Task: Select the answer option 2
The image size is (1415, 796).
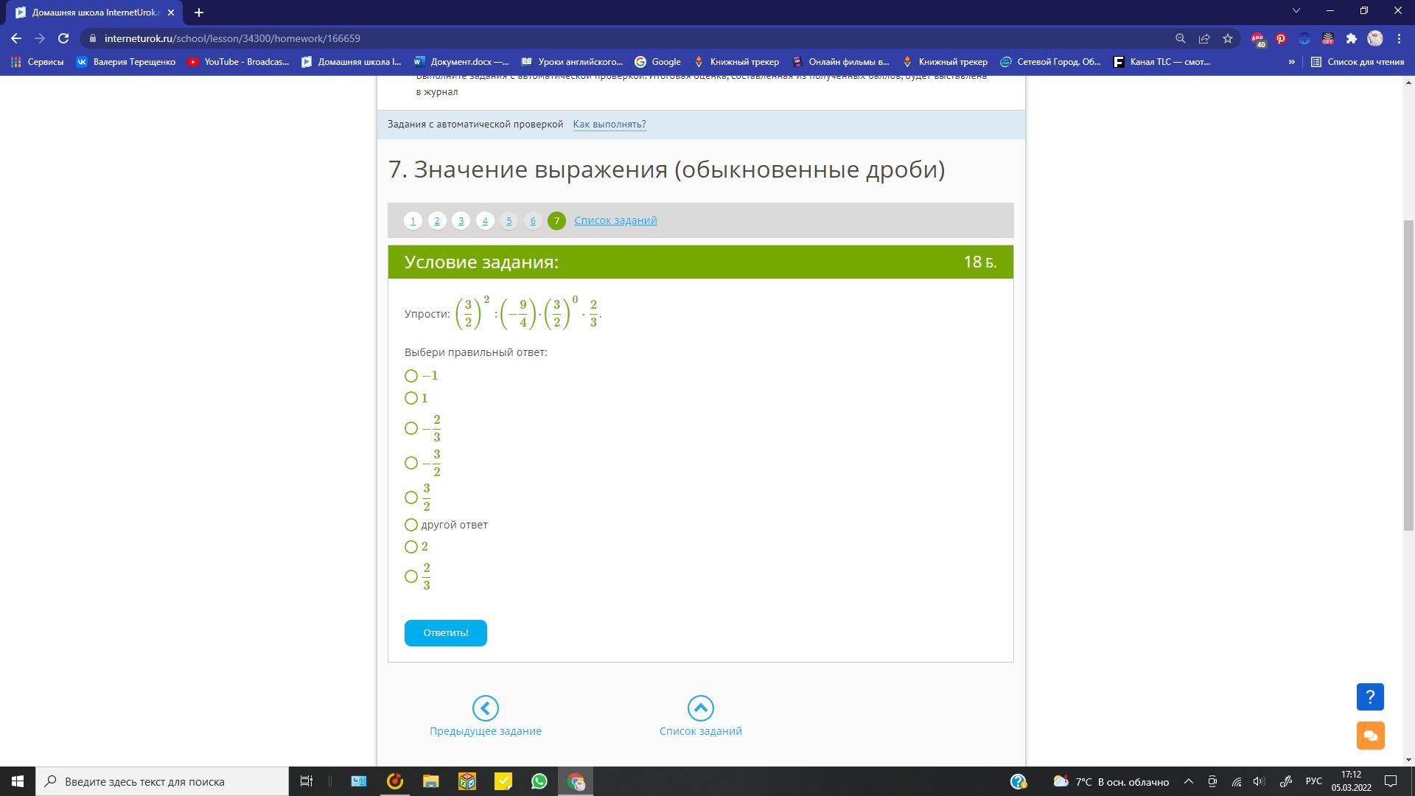Action: coord(411,547)
